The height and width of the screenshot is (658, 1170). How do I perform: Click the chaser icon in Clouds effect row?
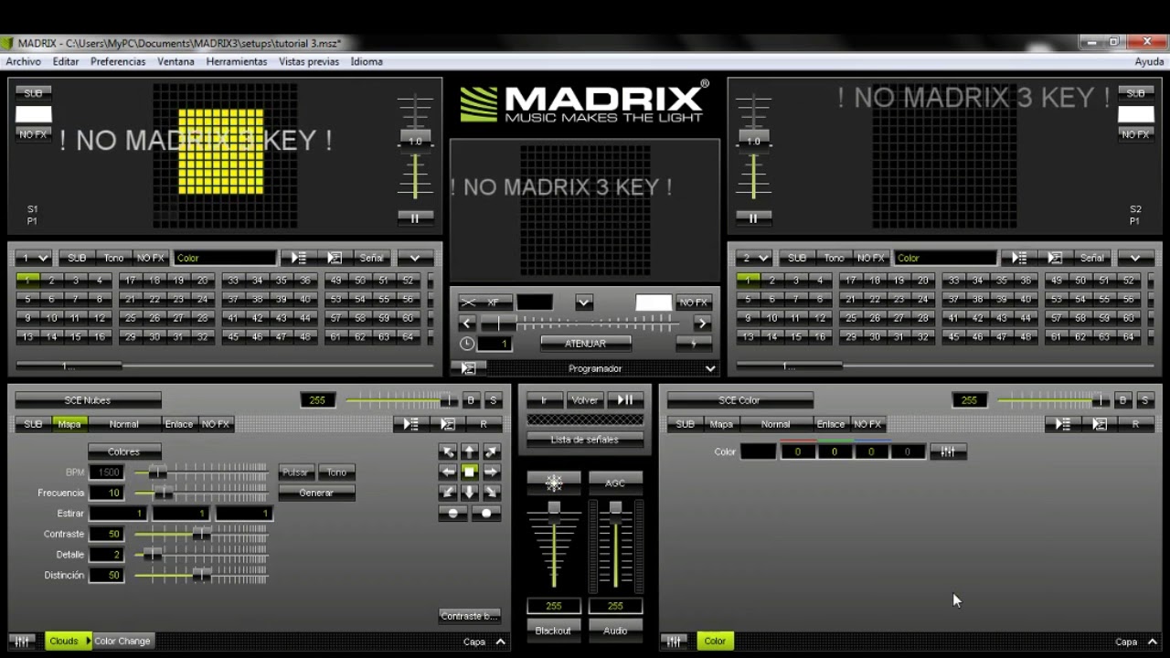coord(447,424)
